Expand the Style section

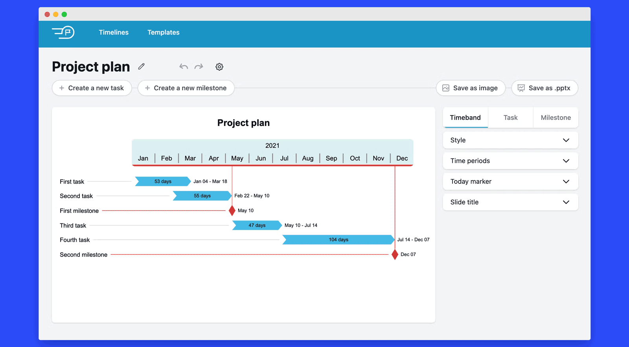[x=510, y=140]
